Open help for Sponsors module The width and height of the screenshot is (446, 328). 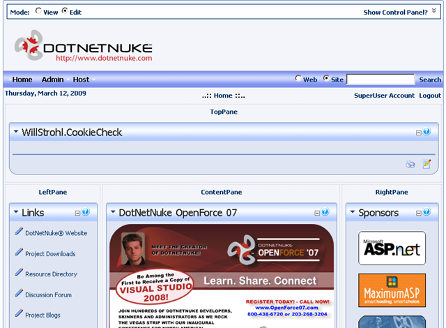point(426,212)
